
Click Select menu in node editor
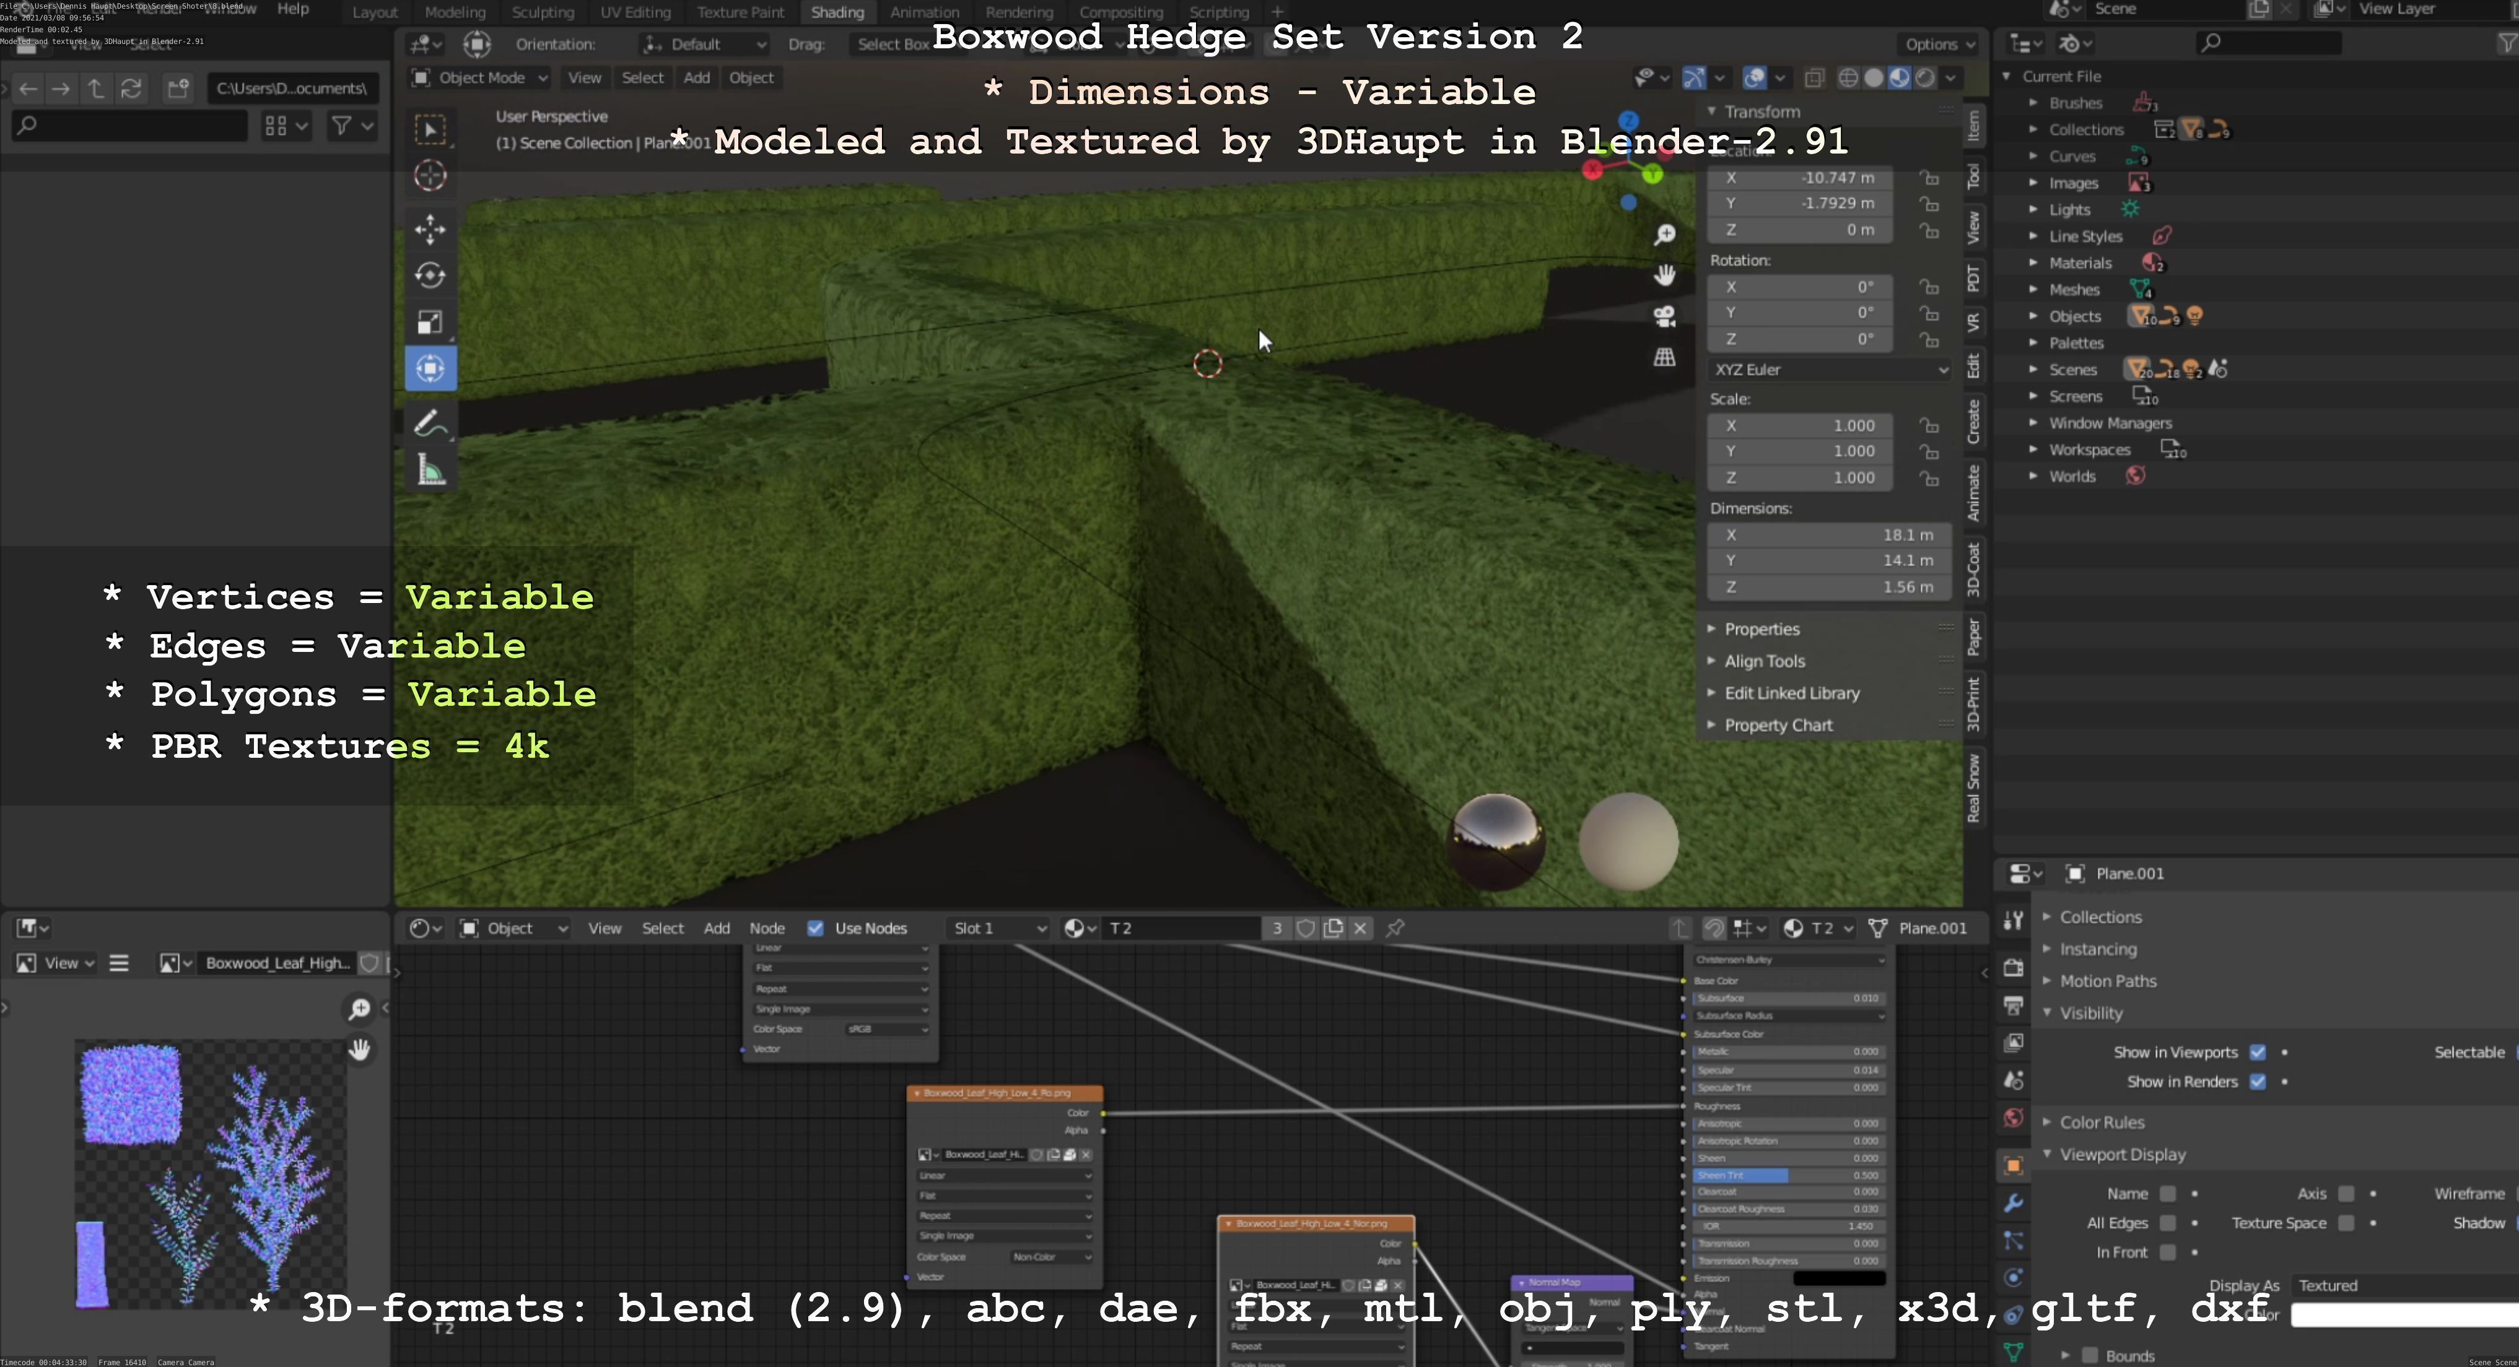[662, 928]
